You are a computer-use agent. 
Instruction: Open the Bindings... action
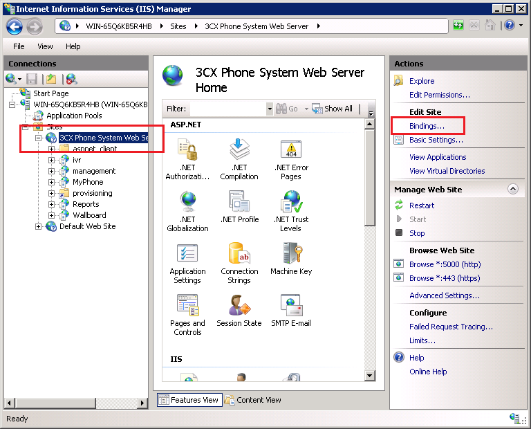(x=427, y=126)
